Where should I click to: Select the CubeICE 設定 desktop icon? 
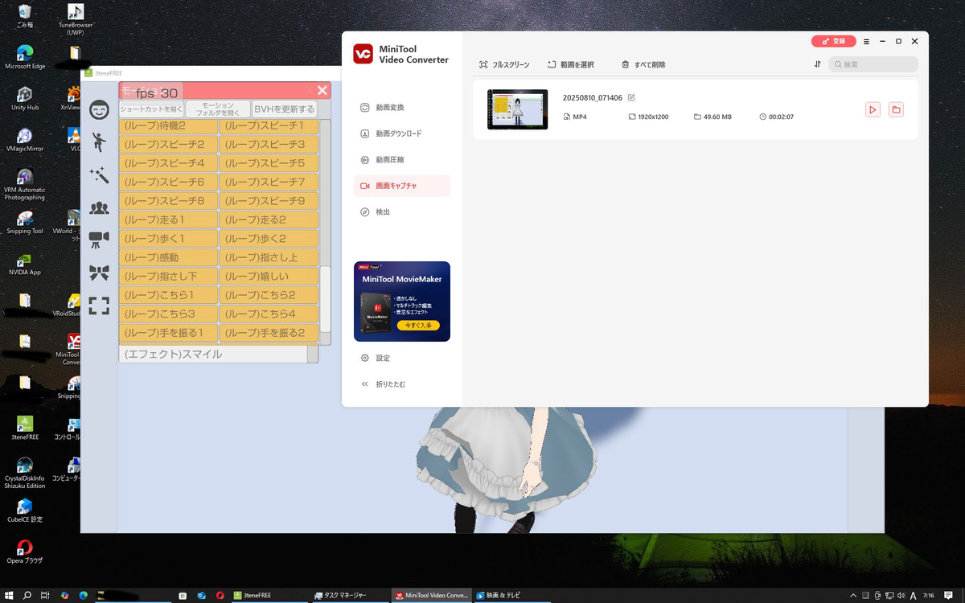(25, 511)
